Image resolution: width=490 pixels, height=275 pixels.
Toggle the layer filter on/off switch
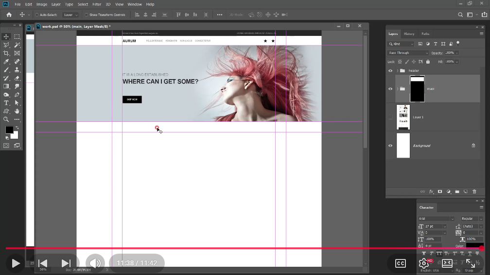(x=458, y=43)
